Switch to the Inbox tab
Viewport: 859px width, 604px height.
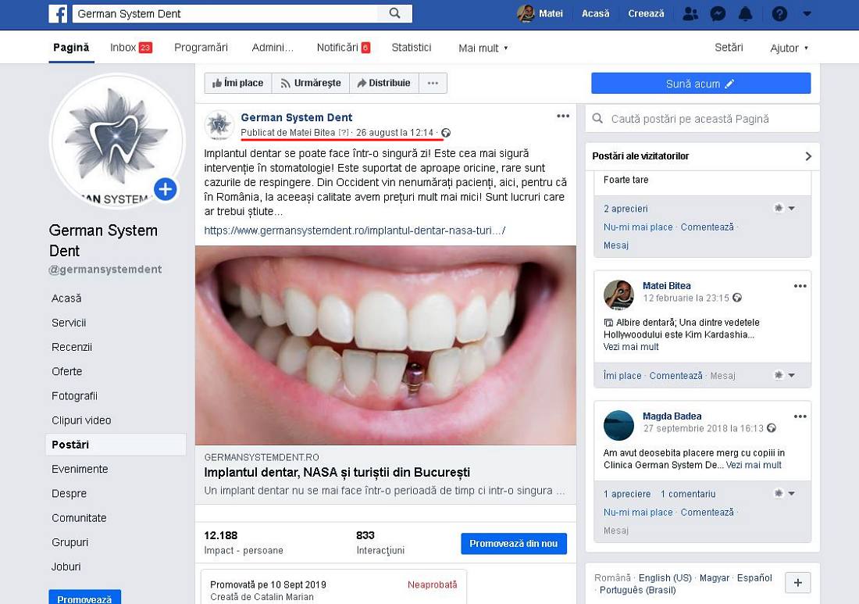[x=130, y=48]
